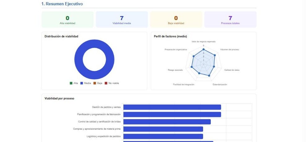Viewport: 306px width, 142px height.
Task: Click the 'Valor de negocio esperado' radar label
Action: tap(204, 42)
